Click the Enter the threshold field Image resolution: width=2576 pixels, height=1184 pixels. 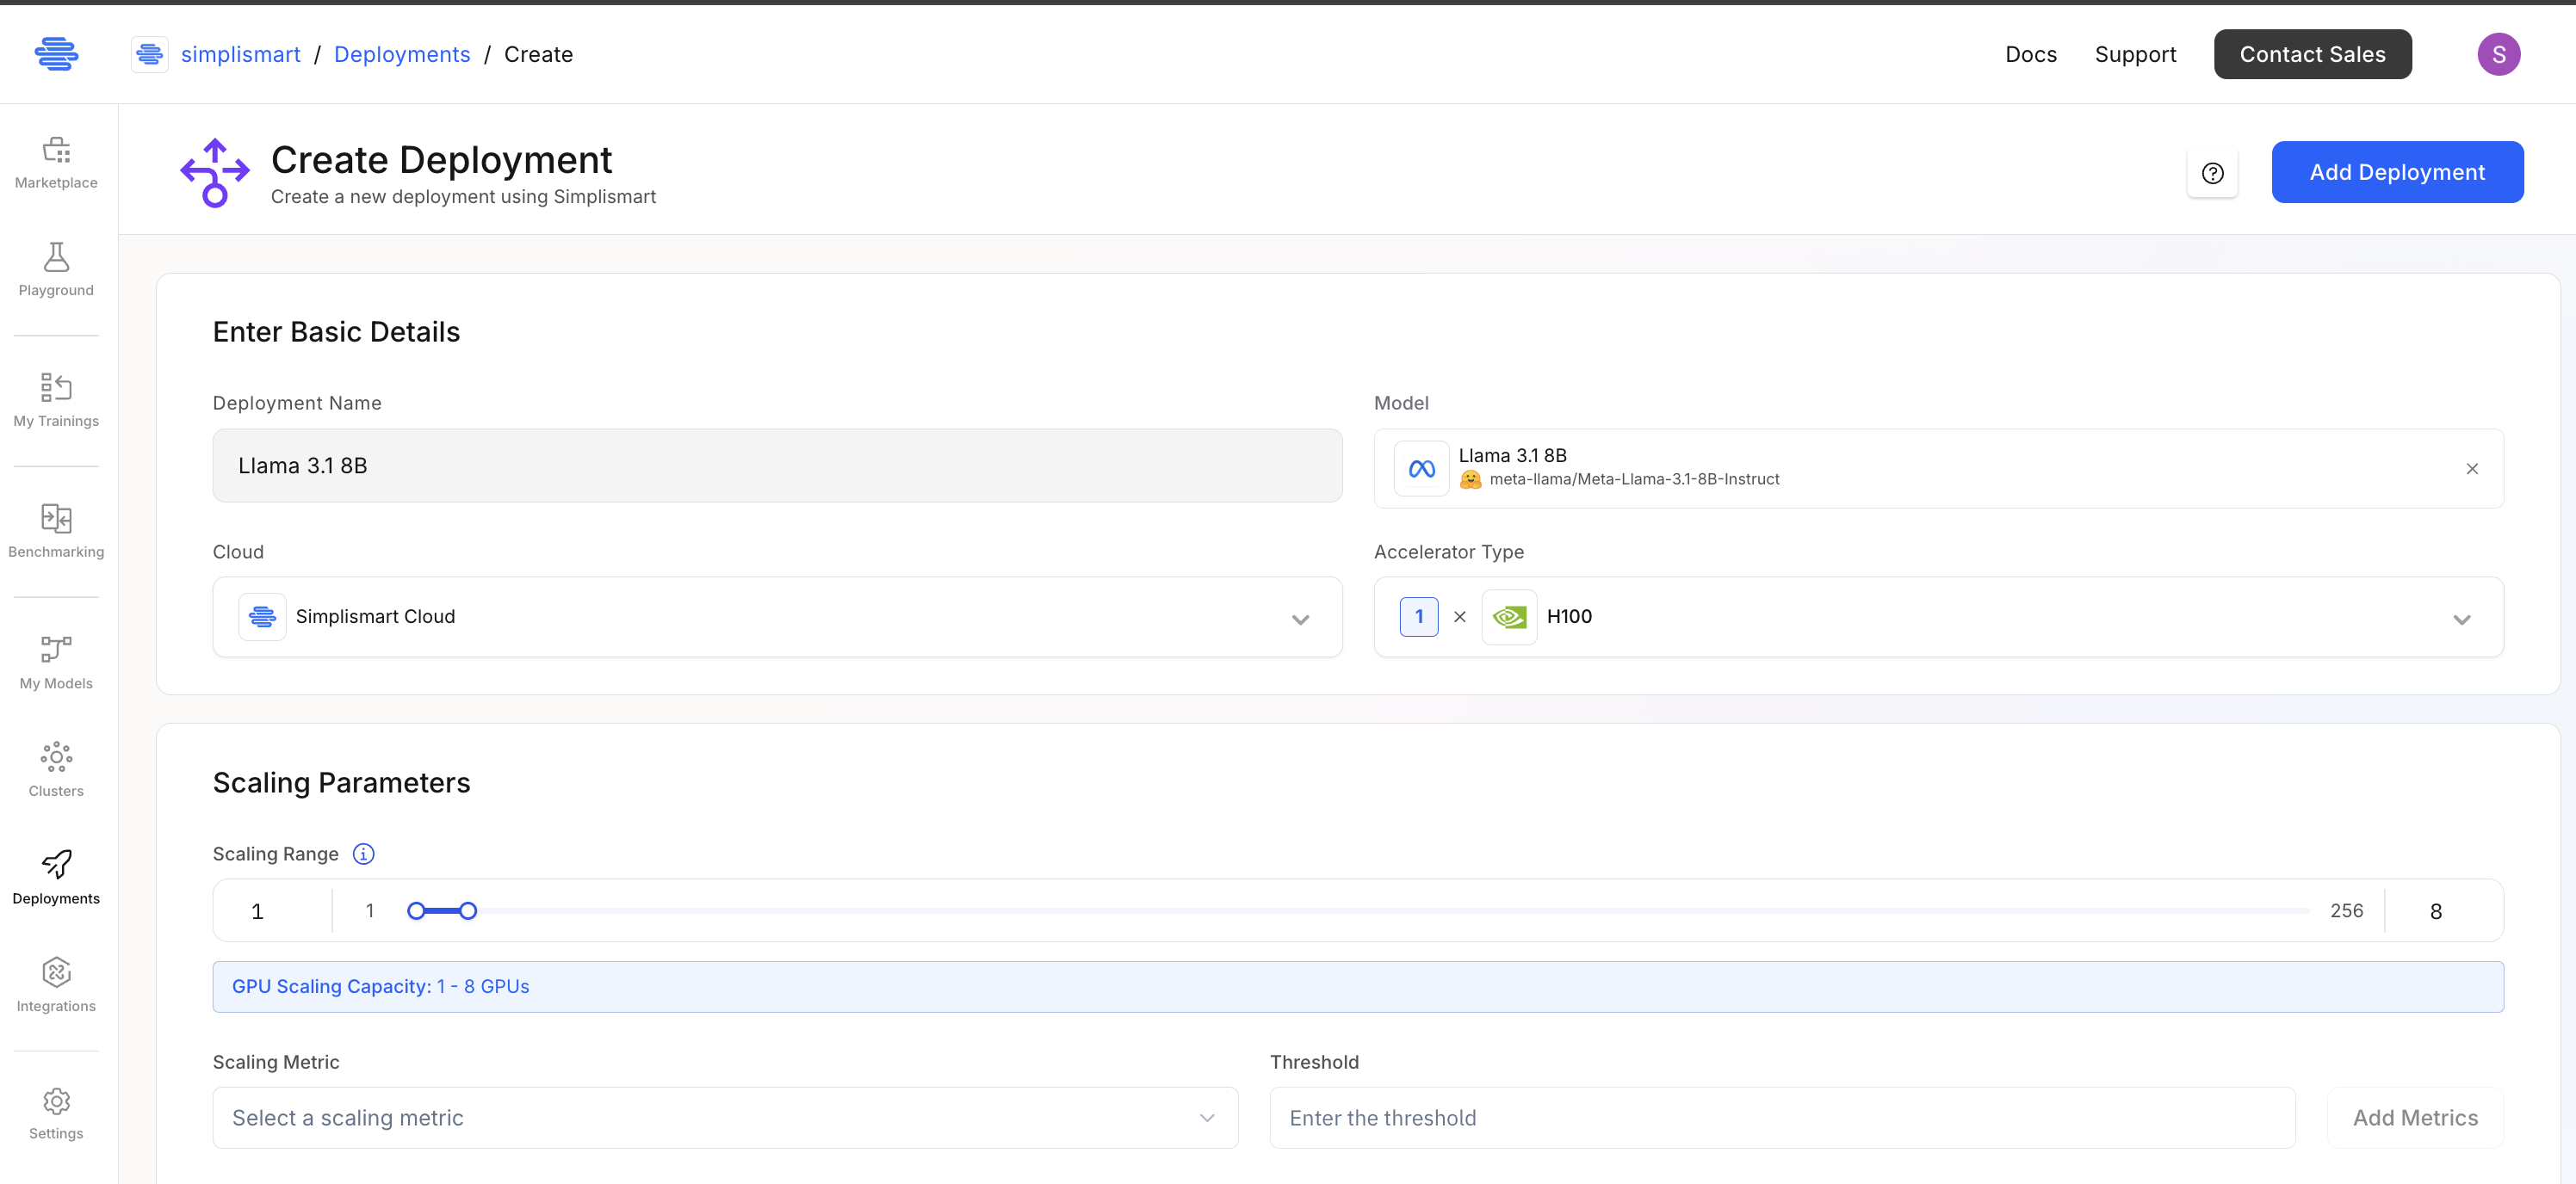click(x=1781, y=1117)
